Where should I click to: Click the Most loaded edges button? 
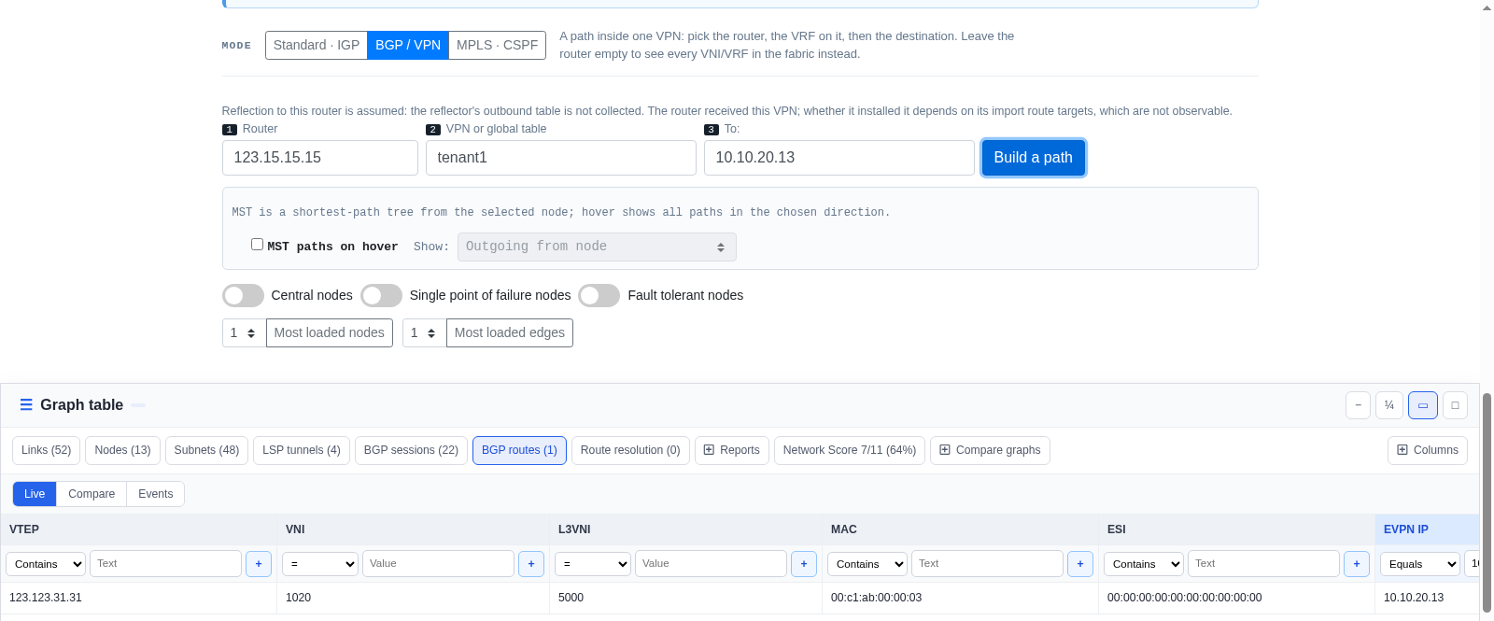coord(510,332)
